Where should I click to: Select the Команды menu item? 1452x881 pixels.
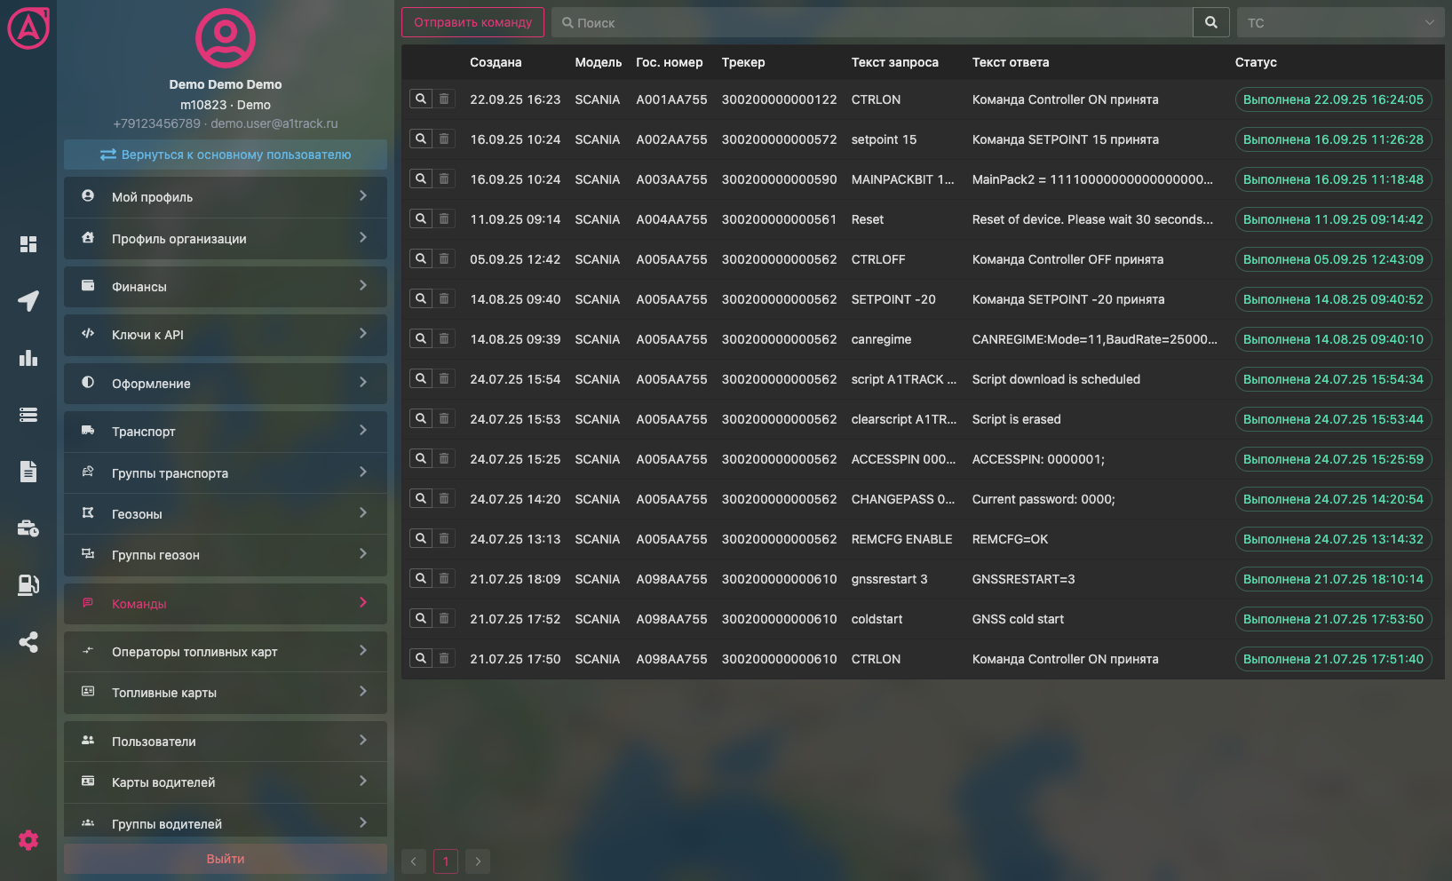coord(226,604)
